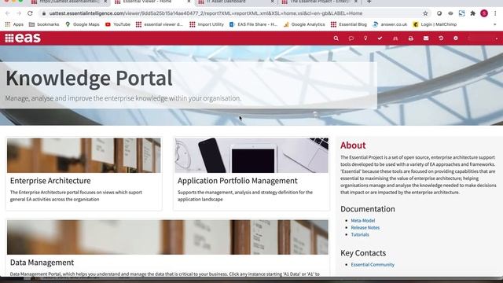Viewport: 503px width, 283px height.
Task: Click the About heading
Action: point(353,145)
